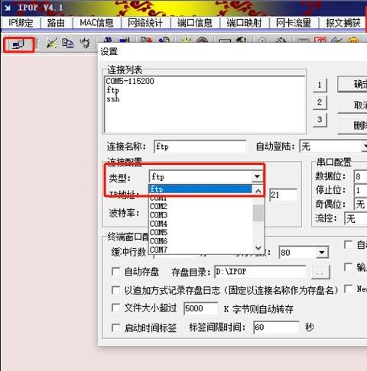Click the copy pages icon in toolbar

(x=68, y=44)
